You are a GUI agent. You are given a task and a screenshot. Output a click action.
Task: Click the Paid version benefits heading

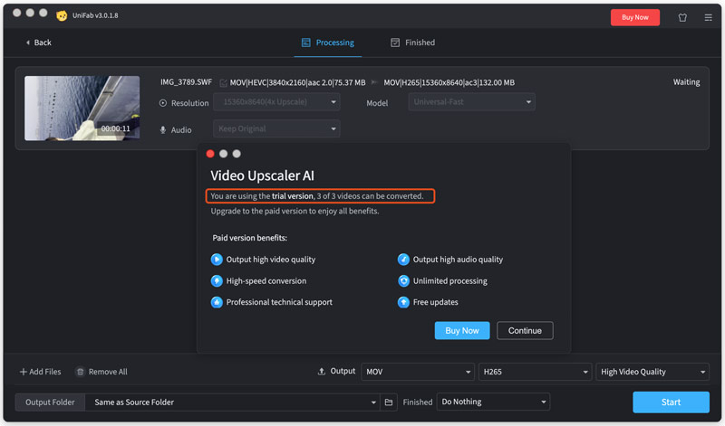(250, 238)
